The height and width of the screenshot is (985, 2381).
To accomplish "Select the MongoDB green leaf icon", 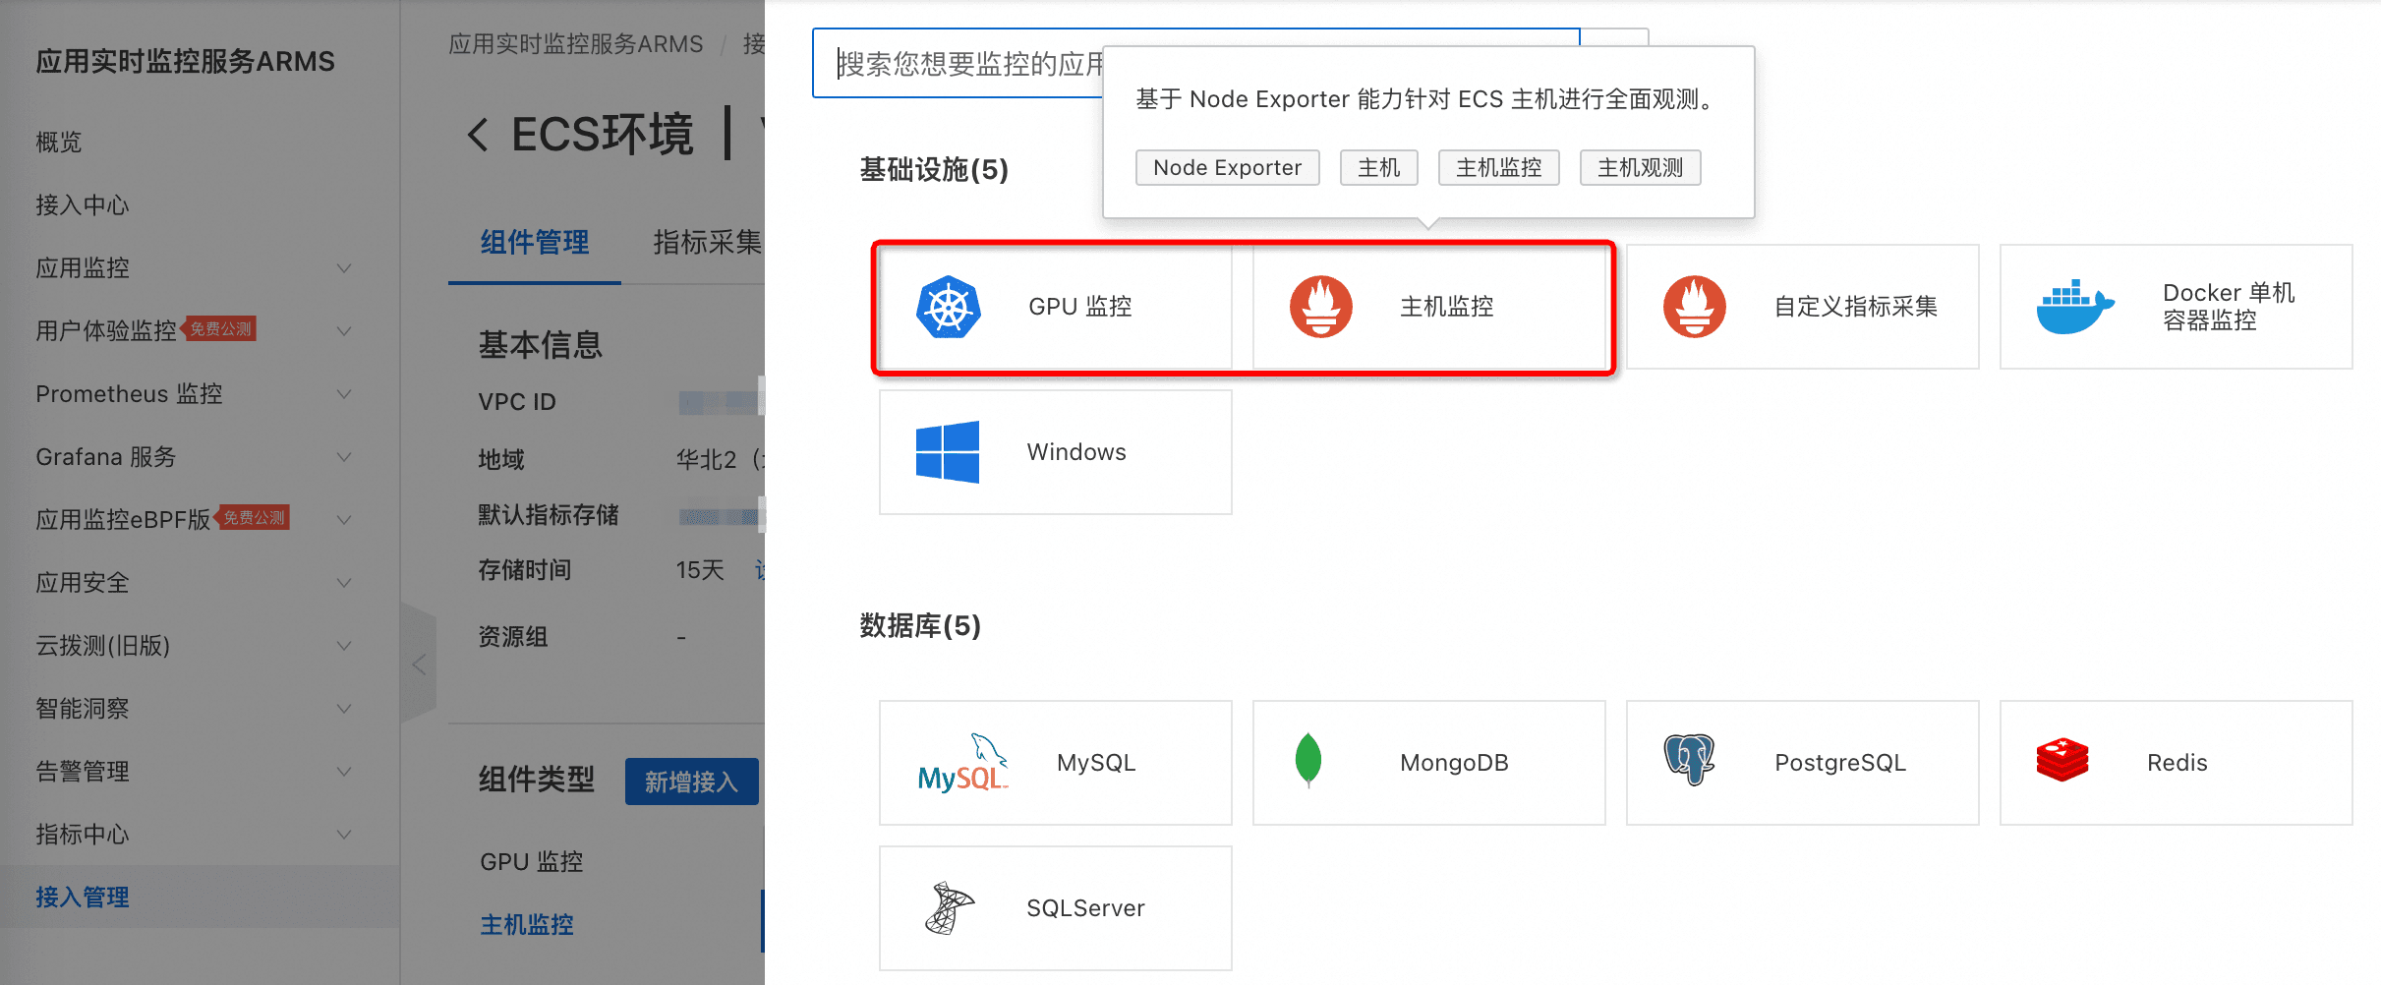I will click(x=1308, y=761).
